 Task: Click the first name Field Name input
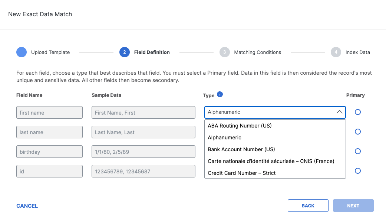(49, 113)
